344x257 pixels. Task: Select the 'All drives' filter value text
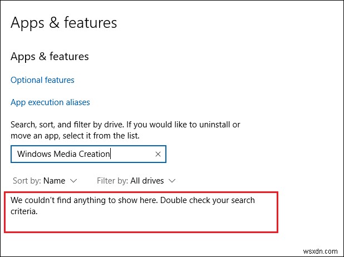[x=147, y=181]
